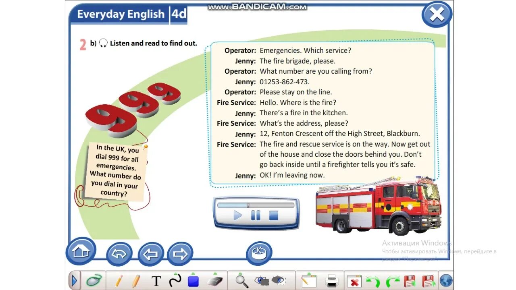Click the second floppy-disk save icon
Image resolution: width=516 pixels, height=290 pixels.
coord(428,281)
